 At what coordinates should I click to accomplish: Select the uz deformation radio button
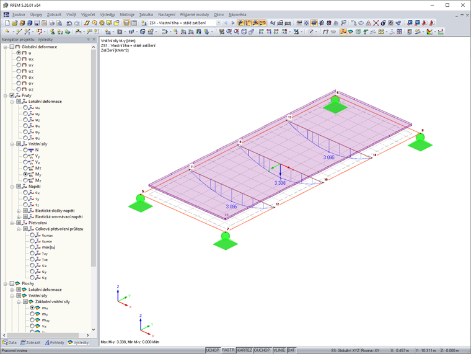(x=19, y=71)
